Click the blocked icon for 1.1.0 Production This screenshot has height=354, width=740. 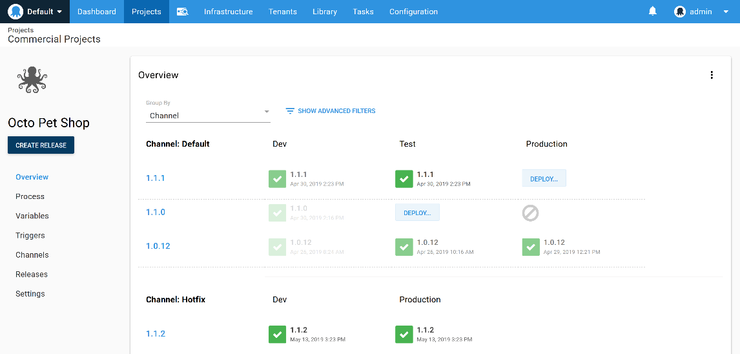530,213
